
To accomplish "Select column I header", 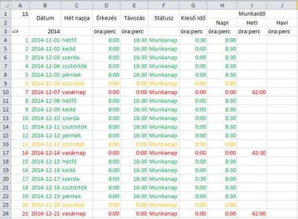I will tap(252, 5).
